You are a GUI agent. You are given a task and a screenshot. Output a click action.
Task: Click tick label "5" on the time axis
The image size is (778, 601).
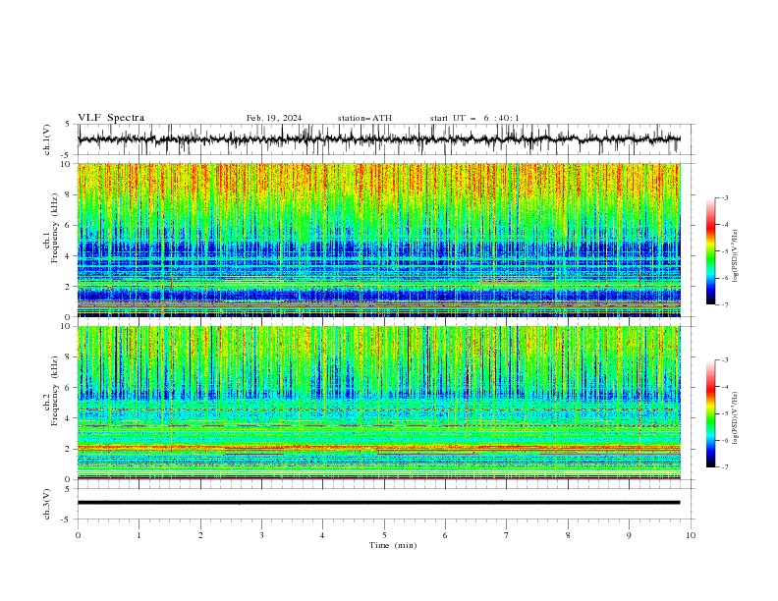pyautogui.click(x=384, y=535)
